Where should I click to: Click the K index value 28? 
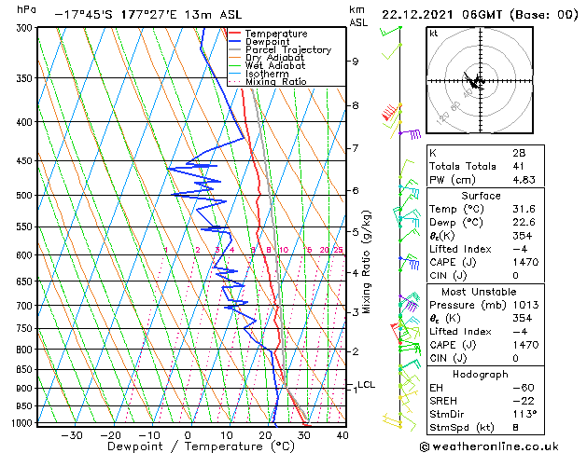click(519, 153)
